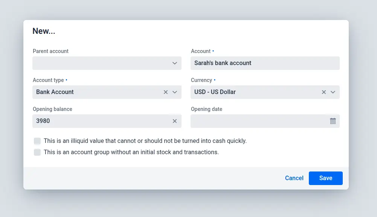Focus the Opening date input
Viewport: 377px width, 217px height.
pyautogui.click(x=258, y=121)
